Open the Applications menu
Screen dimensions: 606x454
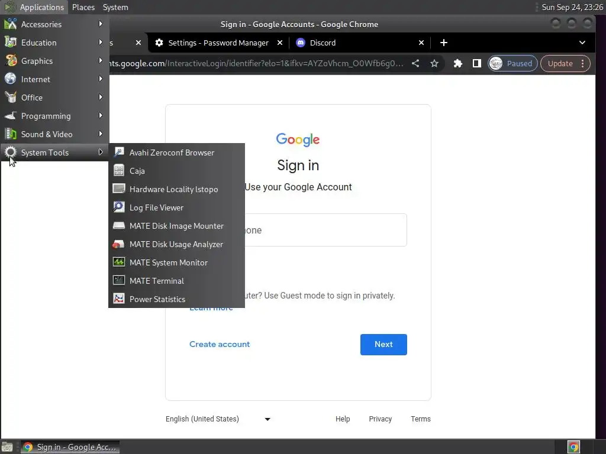35,7
